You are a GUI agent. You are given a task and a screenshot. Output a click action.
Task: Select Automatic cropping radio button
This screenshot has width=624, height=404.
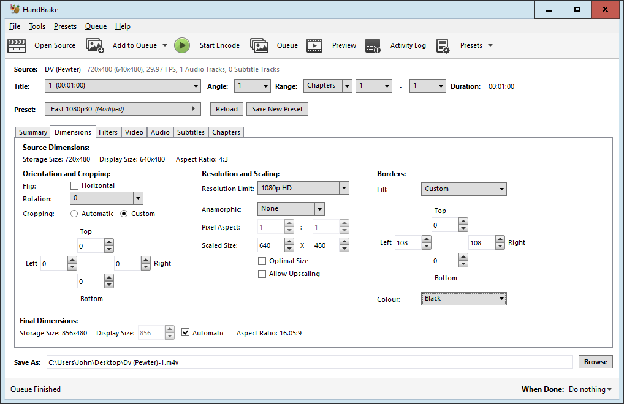pyautogui.click(x=74, y=214)
